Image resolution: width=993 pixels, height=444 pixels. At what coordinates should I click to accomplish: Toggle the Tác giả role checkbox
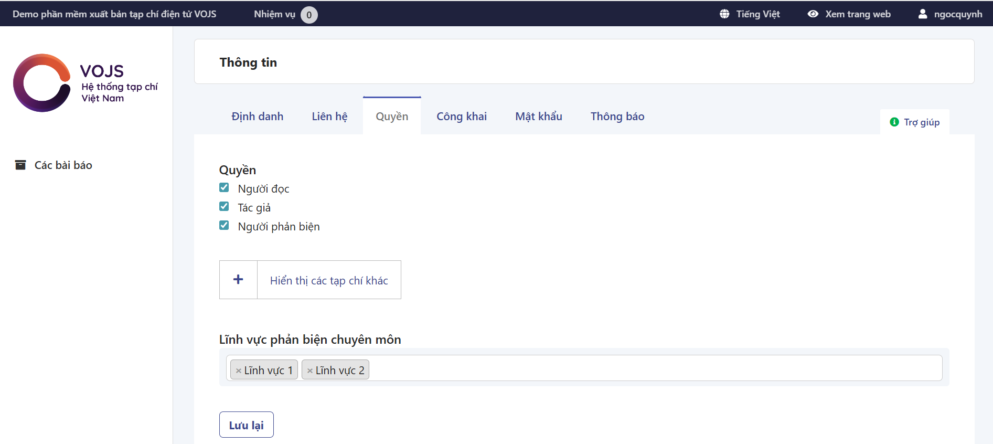[x=224, y=207]
